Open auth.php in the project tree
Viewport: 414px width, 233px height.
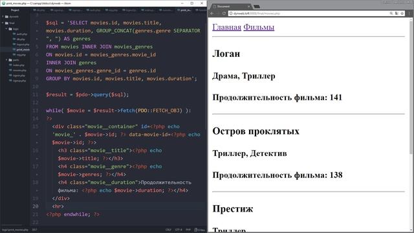[x=21, y=34]
